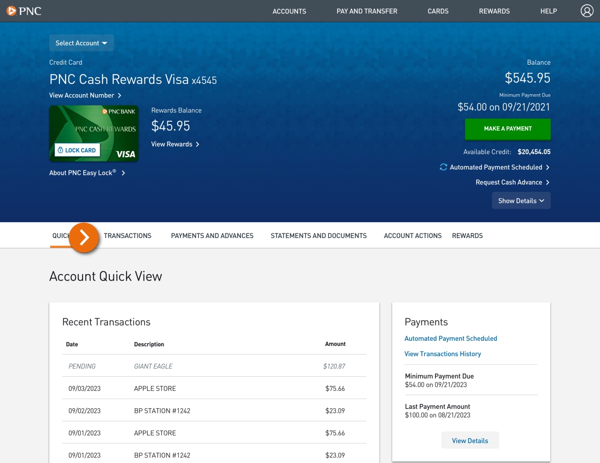Image resolution: width=600 pixels, height=463 pixels.
Task: Click the arrow beside Request Cash Advance
Action: pyautogui.click(x=547, y=182)
